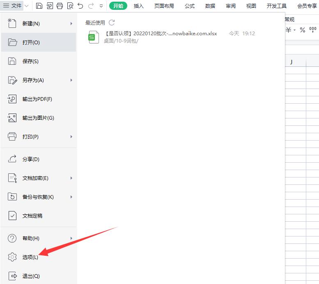
Task: Expand the 文档加密(E) submenu arrow
Action: (x=71, y=178)
